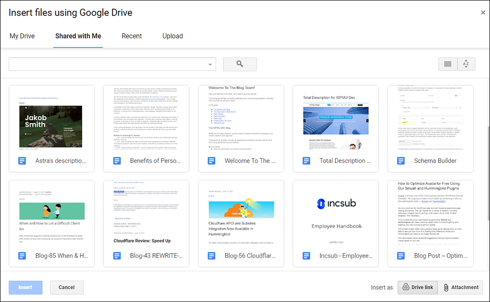The height and width of the screenshot is (302, 490).
Task: Click the doc icon beside Blog-56 Cloudflar...
Action: 212,256
